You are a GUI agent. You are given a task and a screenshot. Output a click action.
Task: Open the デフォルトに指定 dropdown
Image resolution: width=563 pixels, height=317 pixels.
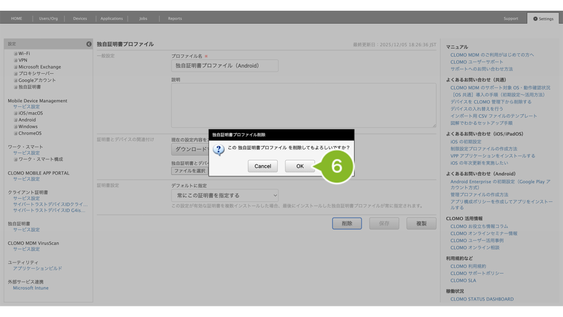click(225, 195)
